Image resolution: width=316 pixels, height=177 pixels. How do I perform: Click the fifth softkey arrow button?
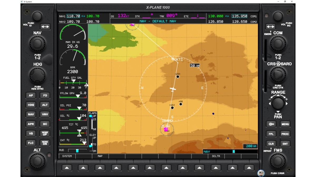(133, 168)
